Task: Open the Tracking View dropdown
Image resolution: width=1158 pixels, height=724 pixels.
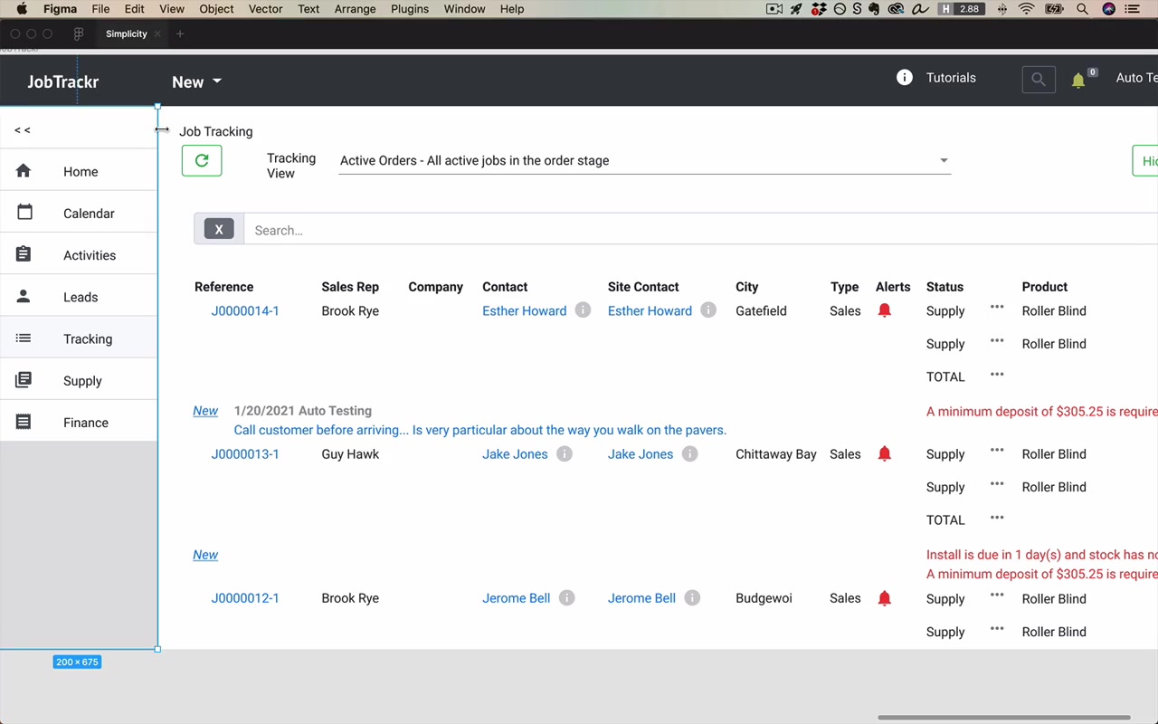Action: [x=645, y=160]
